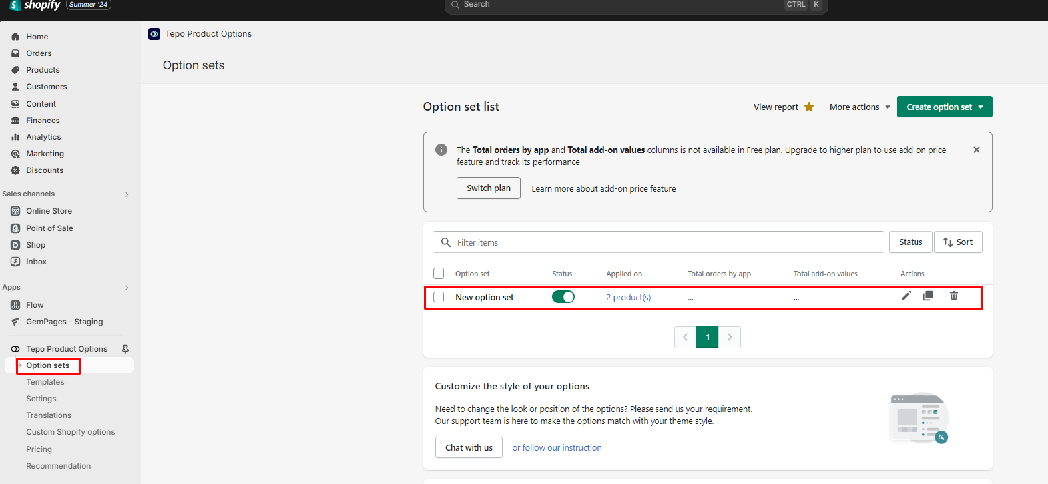Screen dimensions: 1048x484
Task: Open the Create option set dropdown
Action: (944, 107)
